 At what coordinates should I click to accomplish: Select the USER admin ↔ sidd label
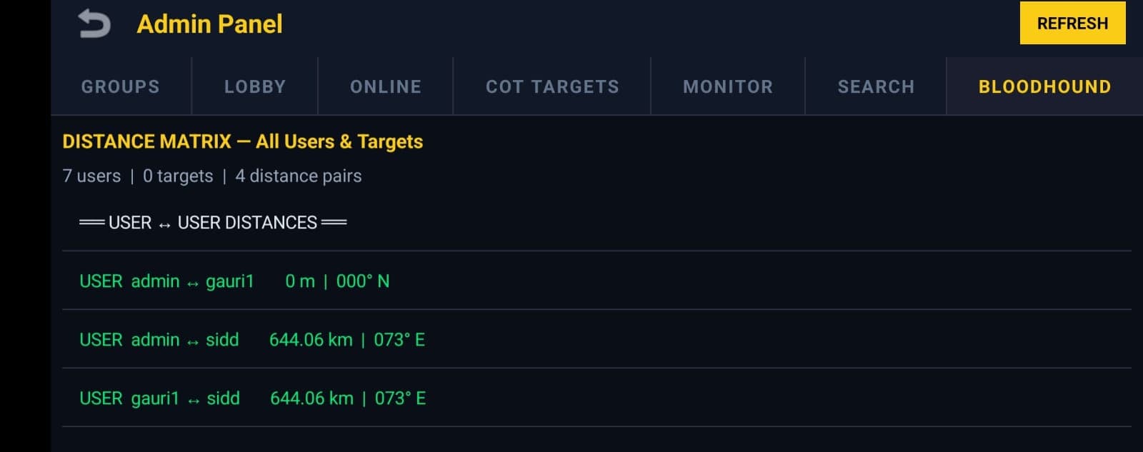159,340
